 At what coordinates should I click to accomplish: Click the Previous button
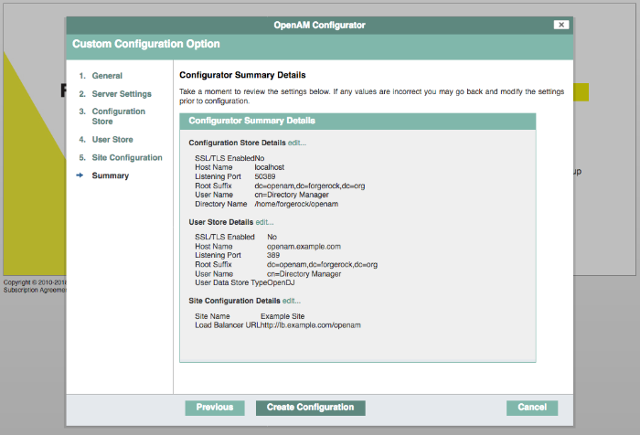215,408
